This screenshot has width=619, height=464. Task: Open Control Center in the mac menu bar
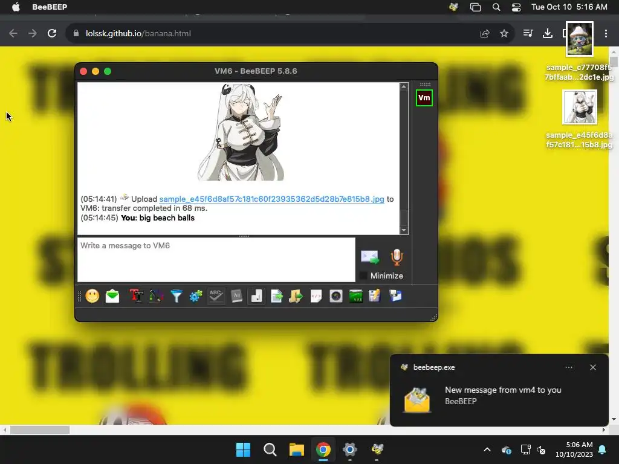[516, 7]
